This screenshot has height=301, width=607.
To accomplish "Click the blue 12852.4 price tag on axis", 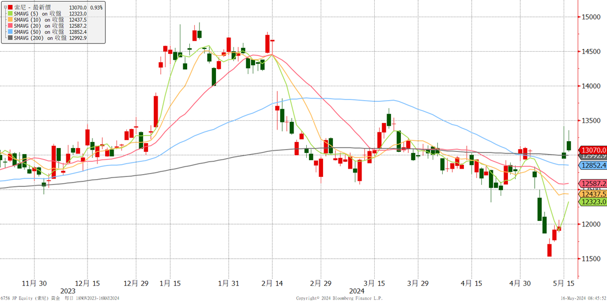I will (x=593, y=165).
